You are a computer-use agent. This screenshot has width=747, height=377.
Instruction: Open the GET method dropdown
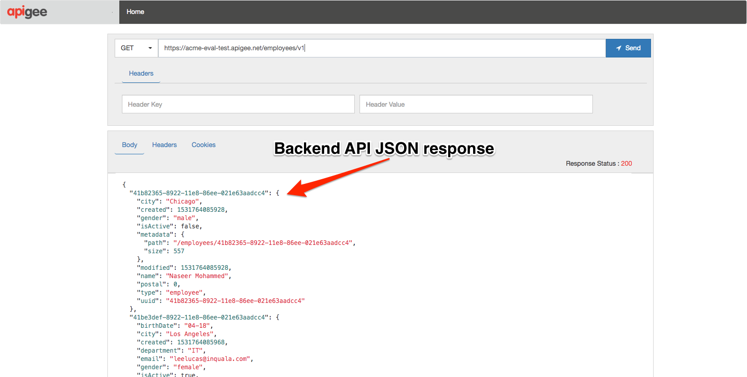136,48
